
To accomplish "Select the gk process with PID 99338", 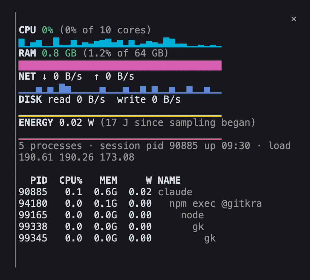I will click(x=198, y=227).
